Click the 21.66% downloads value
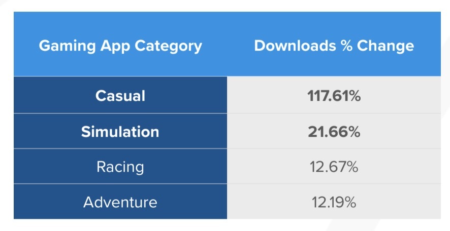Image resolution: width=450 pixels, height=231 pixels. 334,132
